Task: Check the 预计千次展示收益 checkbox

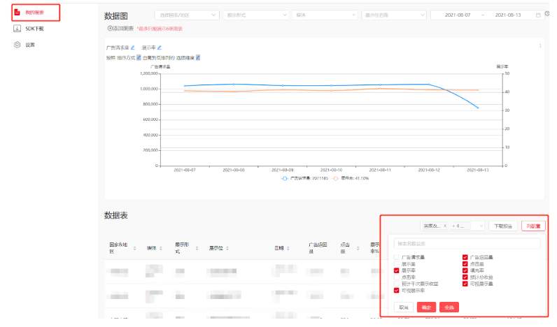Action: click(397, 284)
